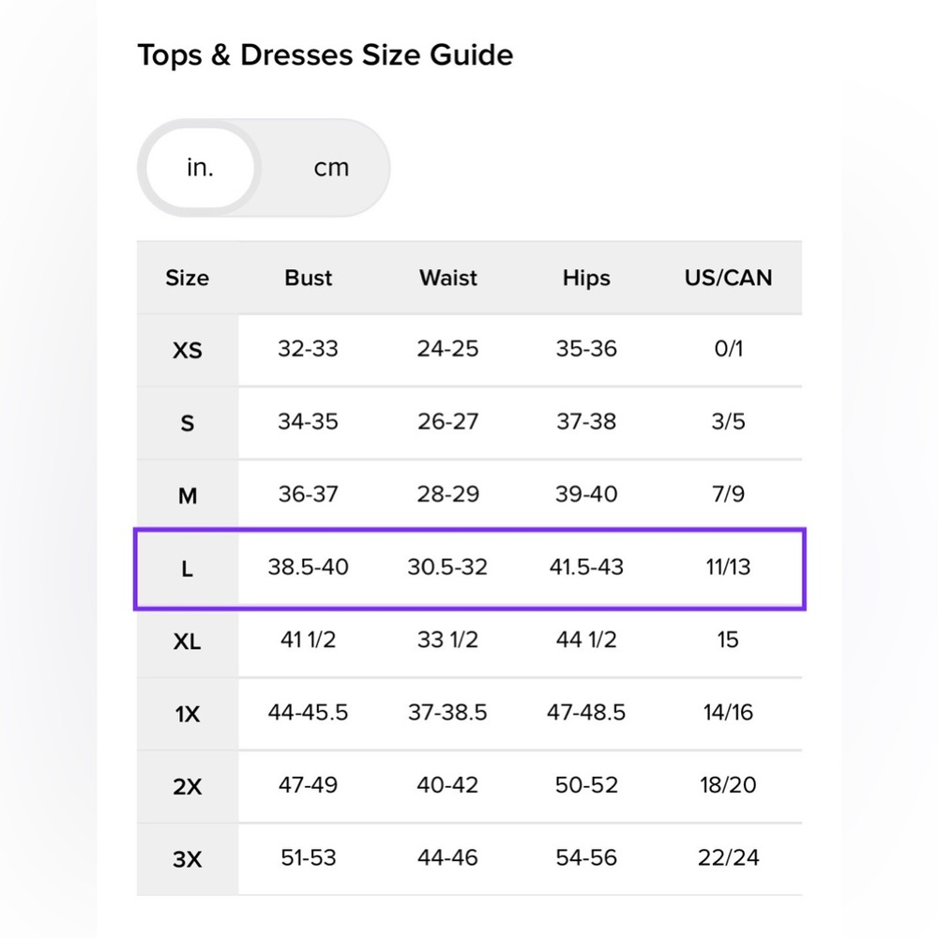Click the Size column header

(x=188, y=279)
